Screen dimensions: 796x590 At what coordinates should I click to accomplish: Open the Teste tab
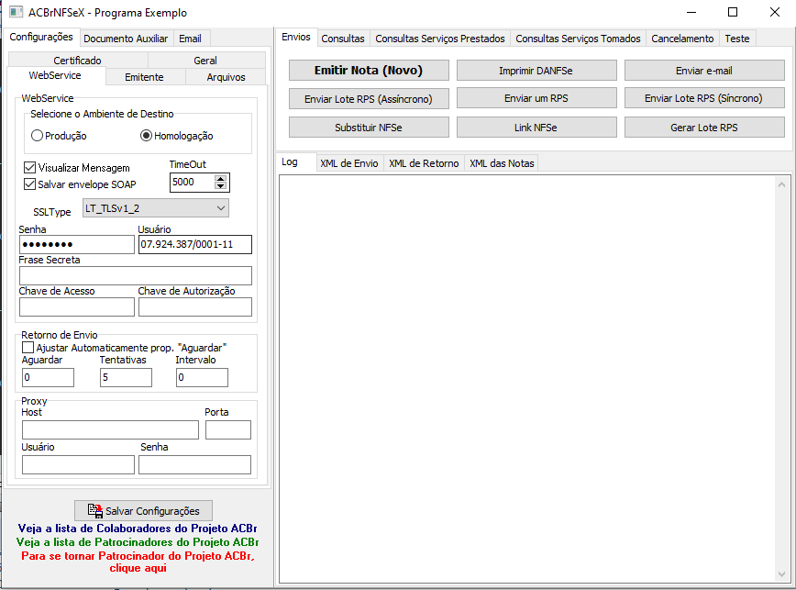(737, 39)
